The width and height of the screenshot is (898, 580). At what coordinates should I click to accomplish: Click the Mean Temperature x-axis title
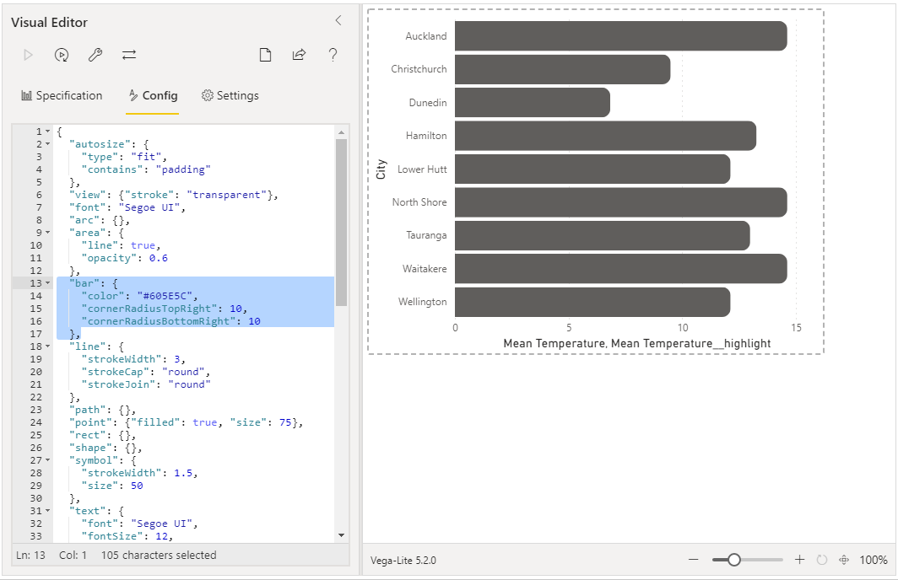tap(637, 343)
